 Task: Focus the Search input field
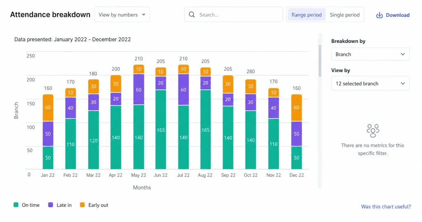tap(234, 14)
